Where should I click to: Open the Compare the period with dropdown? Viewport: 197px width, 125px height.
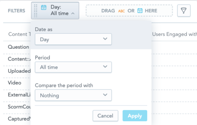[x=73, y=95]
